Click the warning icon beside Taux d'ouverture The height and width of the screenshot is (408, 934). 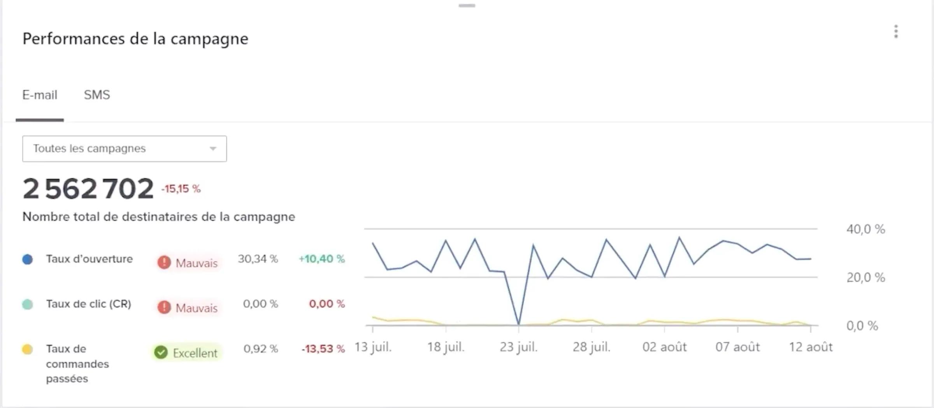pyautogui.click(x=164, y=263)
